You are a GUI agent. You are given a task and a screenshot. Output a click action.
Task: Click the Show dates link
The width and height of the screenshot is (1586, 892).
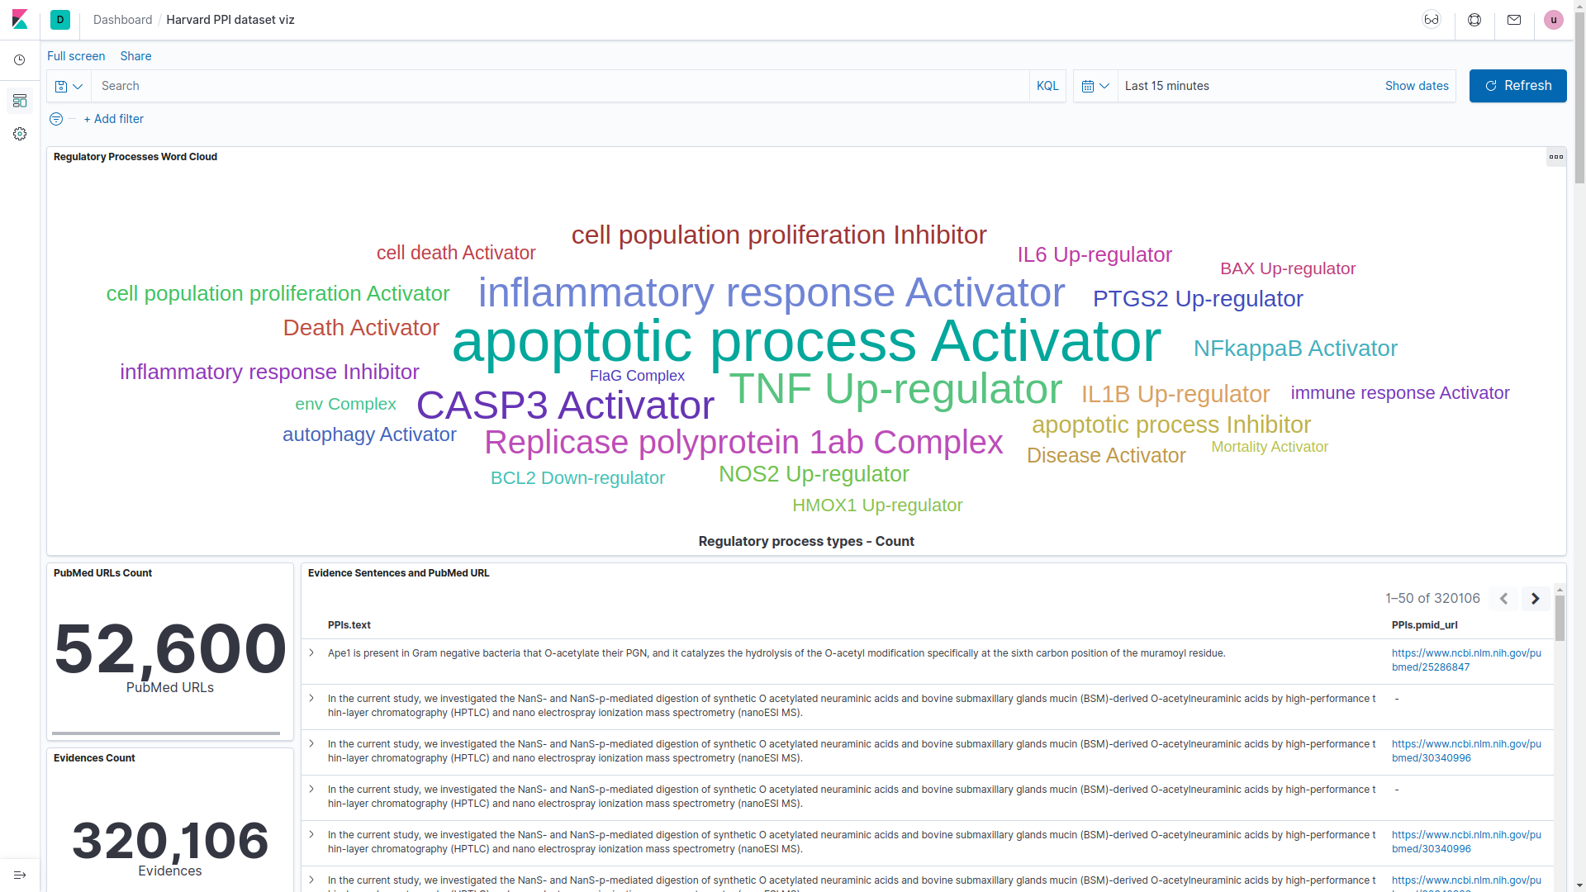coord(1417,86)
